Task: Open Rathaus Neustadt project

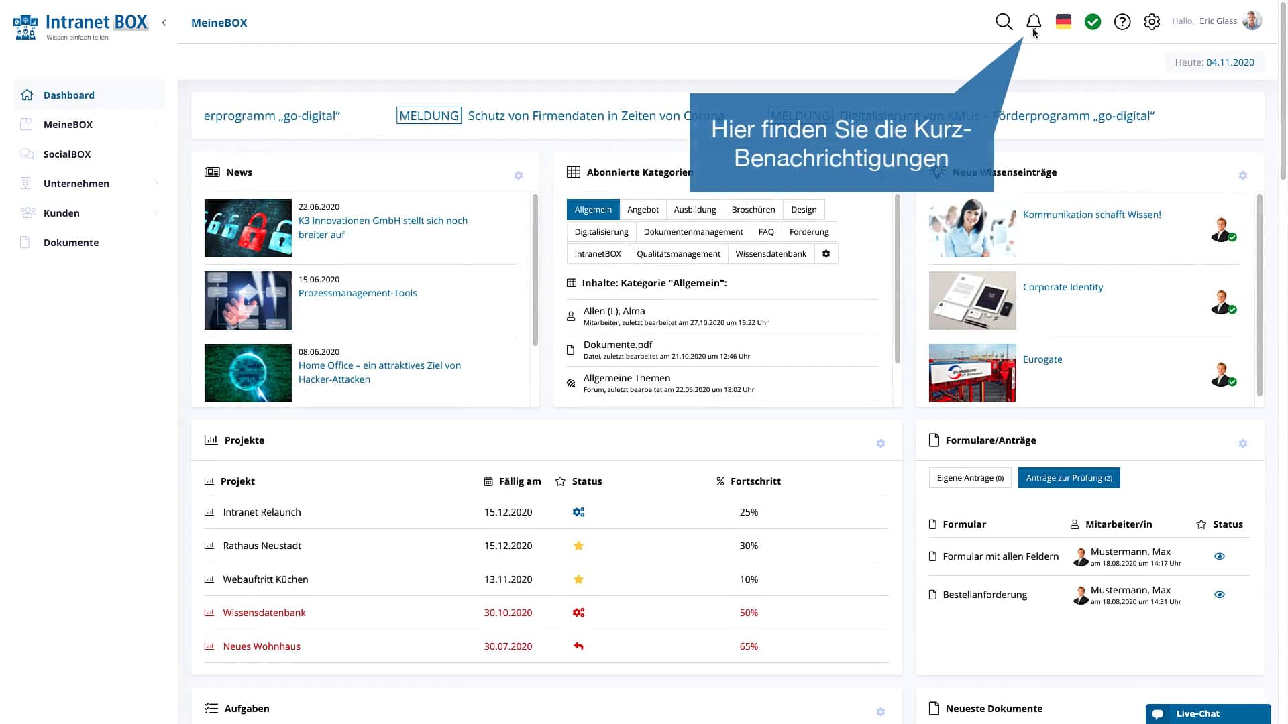Action: pos(262,546)
